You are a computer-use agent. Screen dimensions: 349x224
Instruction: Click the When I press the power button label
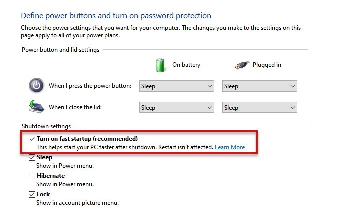pos(90,86)
